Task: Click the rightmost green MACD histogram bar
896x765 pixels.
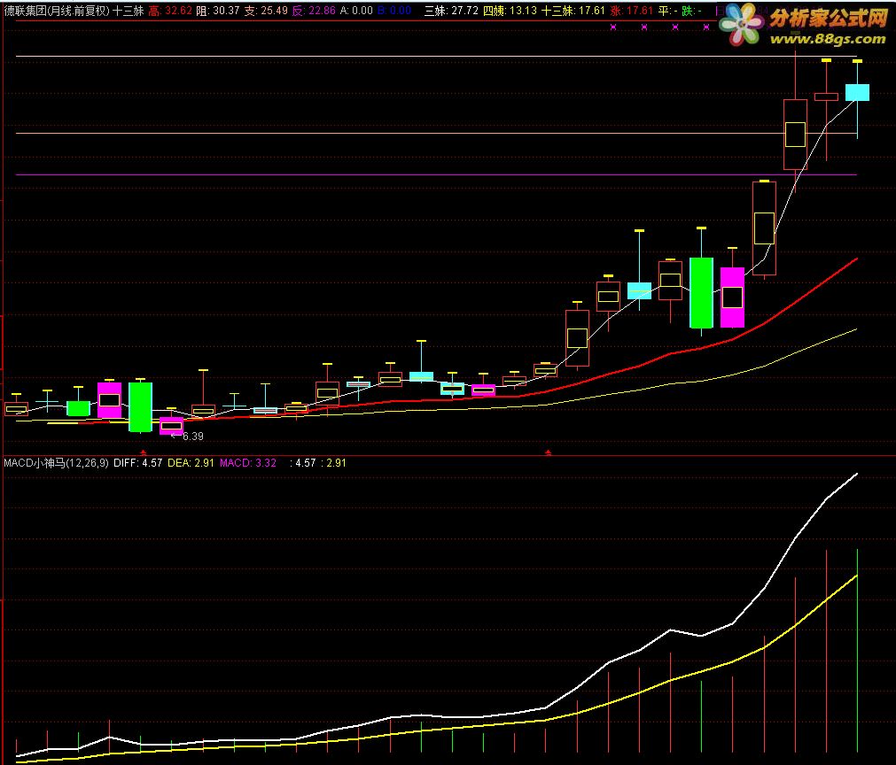Action: tap(857, 650)
